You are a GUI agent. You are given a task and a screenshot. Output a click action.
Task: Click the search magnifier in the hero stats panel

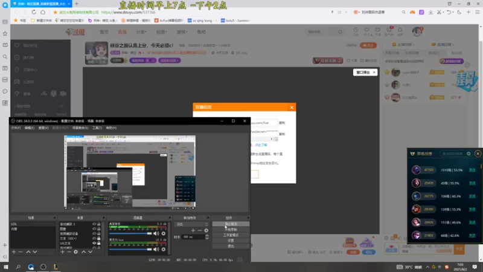(469, 154)
